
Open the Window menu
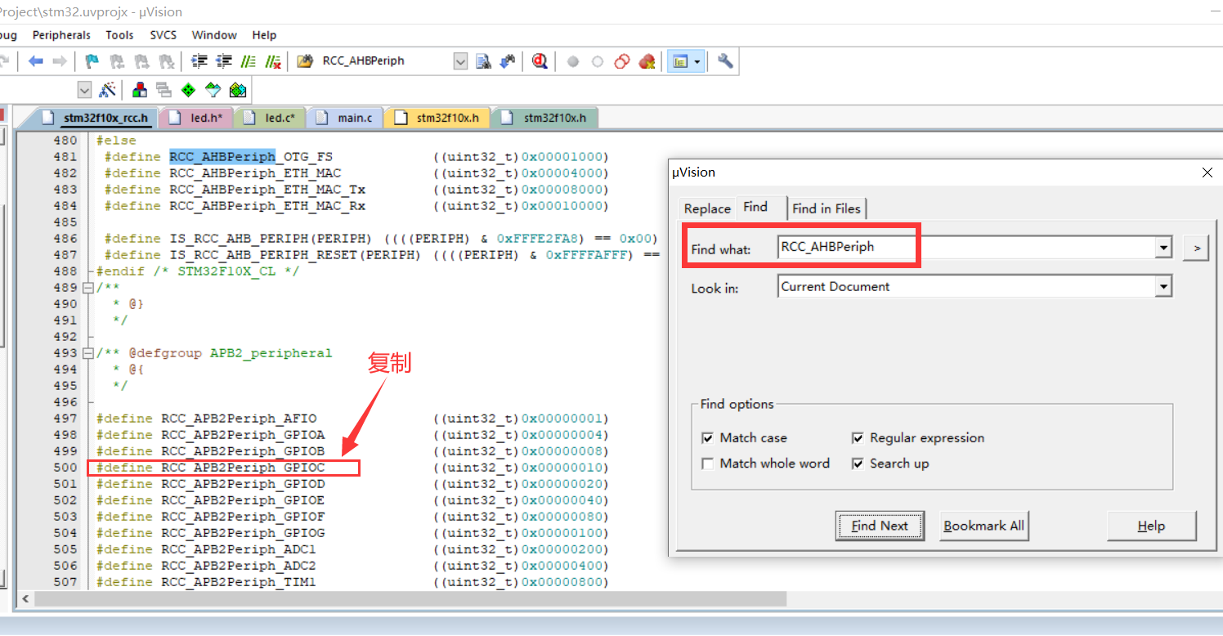point(214,35)
